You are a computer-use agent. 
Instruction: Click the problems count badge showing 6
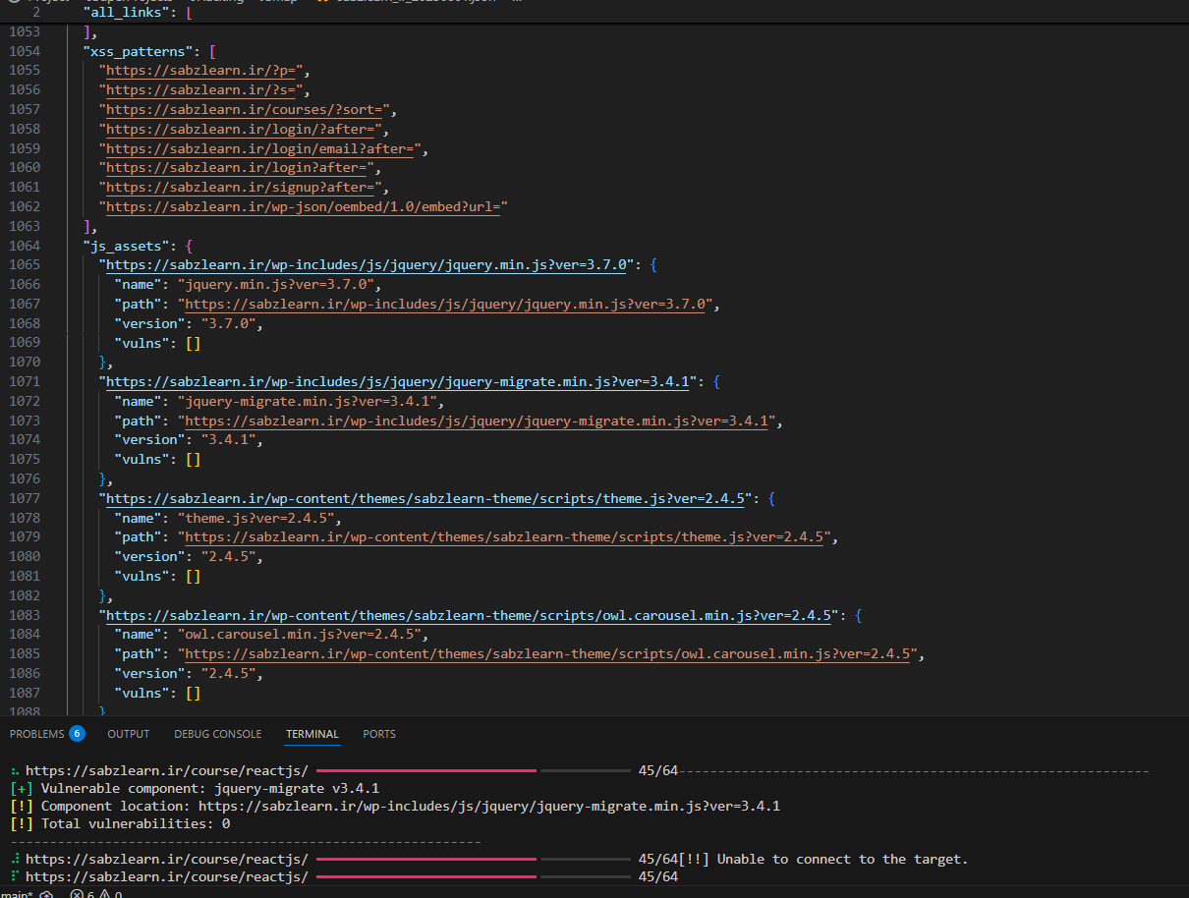pyautogui.click(x=77, y=734)
